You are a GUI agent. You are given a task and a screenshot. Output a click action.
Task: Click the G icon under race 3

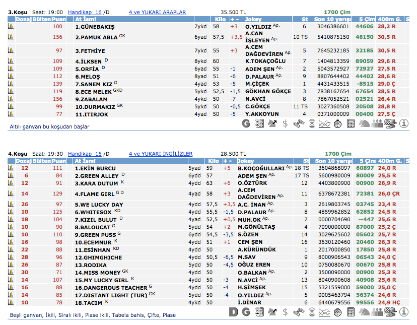tap(246, 123)
